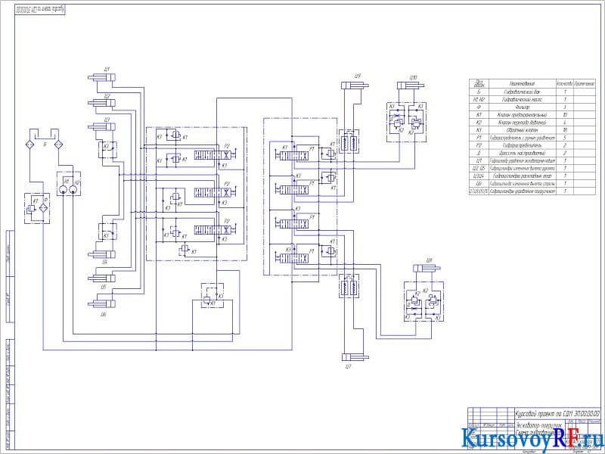Pick the Ц7 cylinder symbol

click(355, 357)
